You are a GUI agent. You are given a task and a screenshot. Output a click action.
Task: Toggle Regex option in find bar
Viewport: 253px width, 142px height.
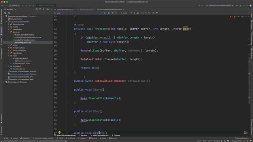coord(116,13)
